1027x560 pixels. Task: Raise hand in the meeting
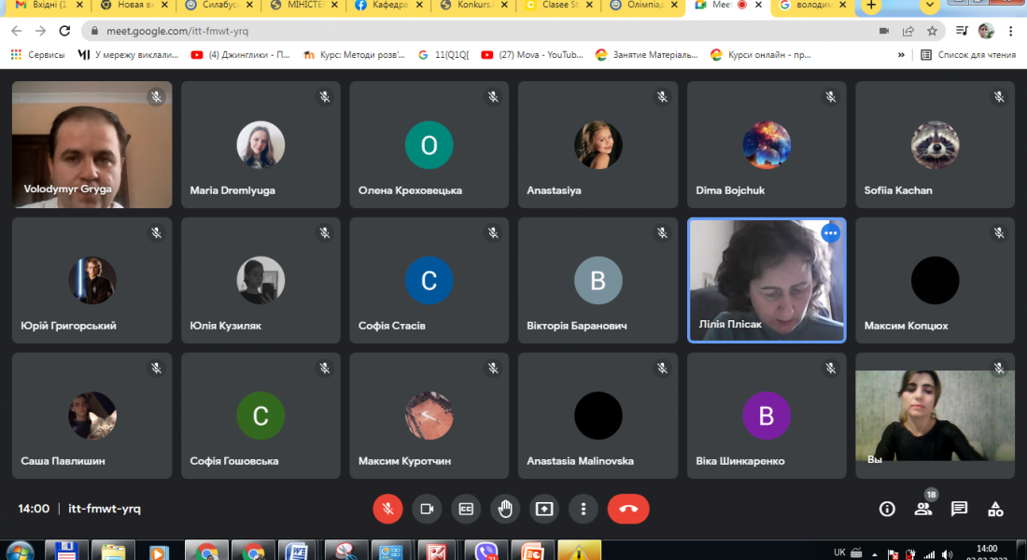click(x=505, y=509)
